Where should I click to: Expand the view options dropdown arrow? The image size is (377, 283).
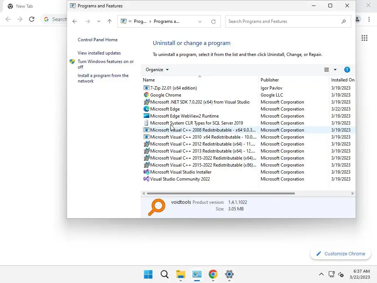335,70
